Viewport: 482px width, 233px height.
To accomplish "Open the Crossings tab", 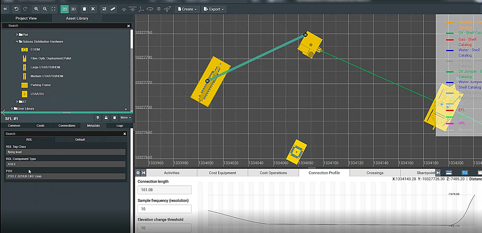I will coord(375,173).
